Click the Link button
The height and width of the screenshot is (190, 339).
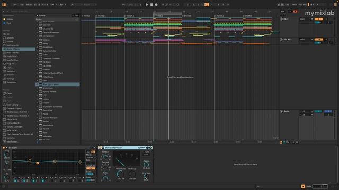point(14,5)
